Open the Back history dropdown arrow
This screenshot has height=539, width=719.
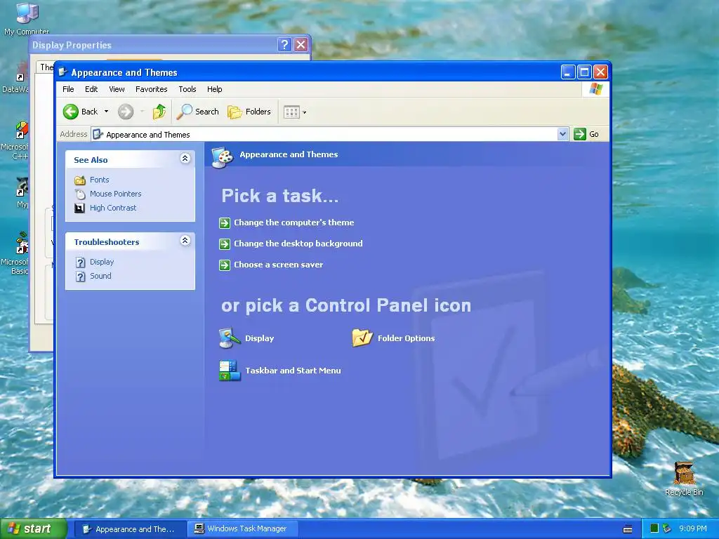click(107, 112)
